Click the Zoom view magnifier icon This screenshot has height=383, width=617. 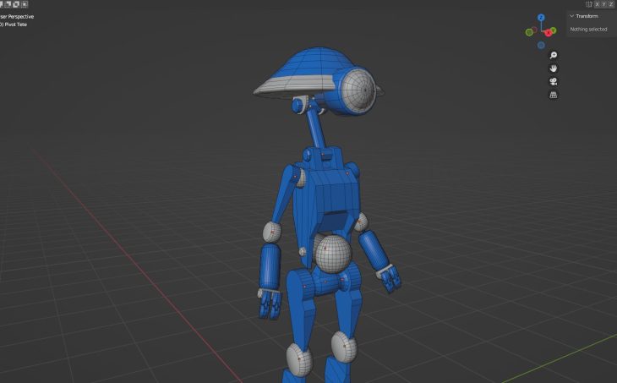point(553,55)
